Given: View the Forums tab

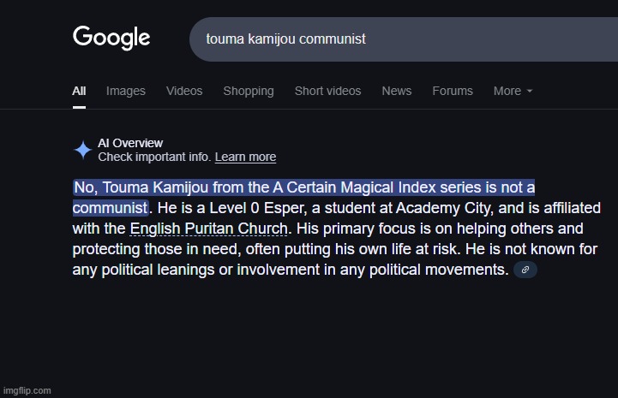Looking at the screenshot, I should tap(453, 91).
